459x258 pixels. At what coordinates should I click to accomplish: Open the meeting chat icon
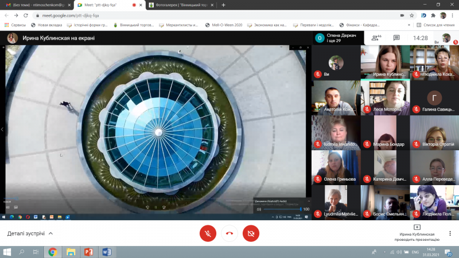point(396,38)
